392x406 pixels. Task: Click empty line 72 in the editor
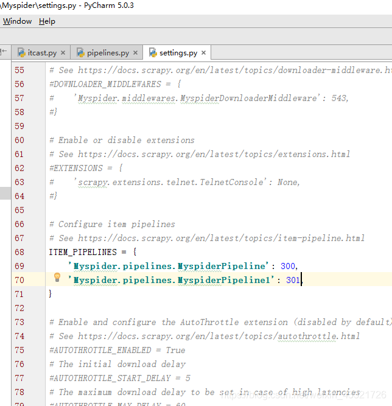click(x=219, y=308)
